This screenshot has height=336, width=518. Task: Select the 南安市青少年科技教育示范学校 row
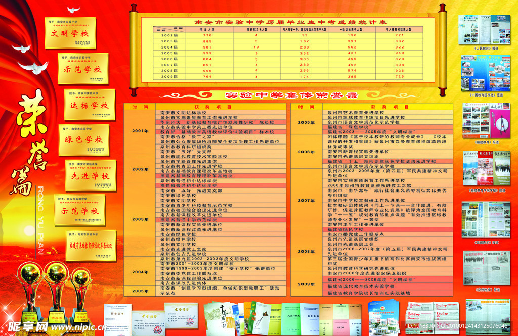[221, 205]
